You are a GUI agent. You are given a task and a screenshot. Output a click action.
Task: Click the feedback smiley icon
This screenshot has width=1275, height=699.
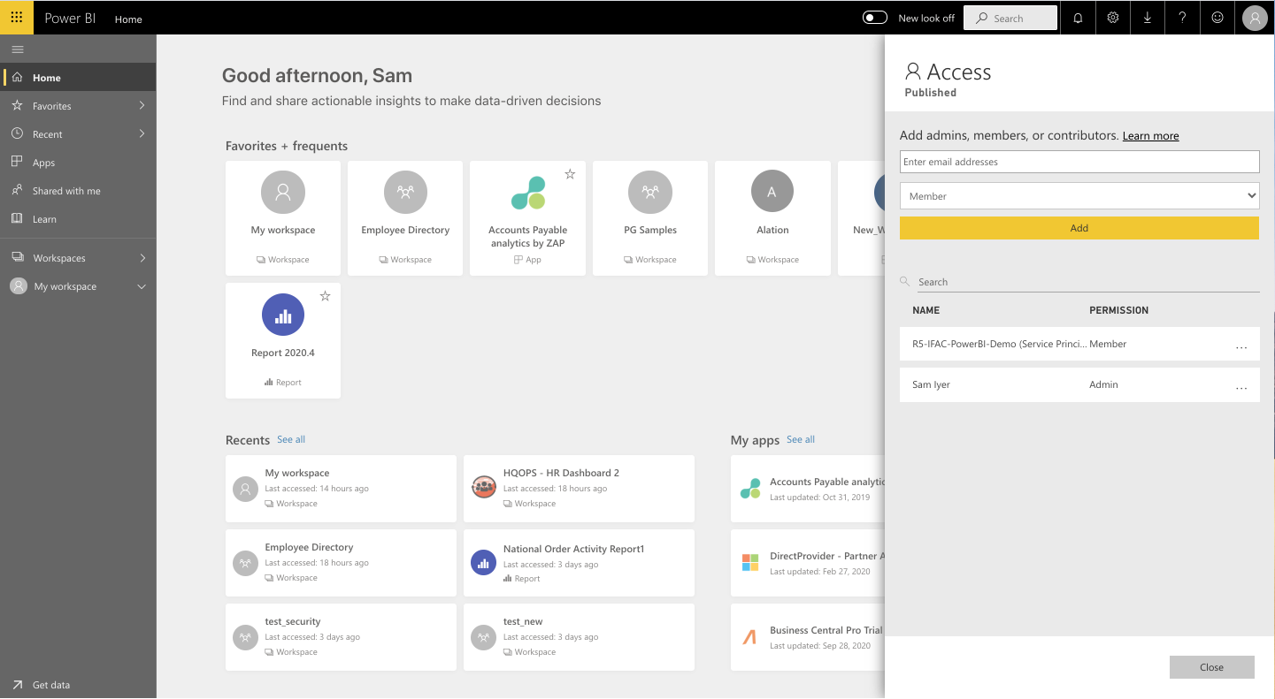coord(1217,18)
